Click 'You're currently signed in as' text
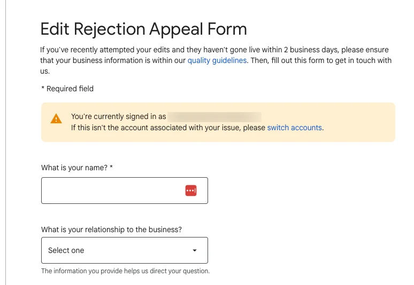This screenshot has height=285, width=414. (x=118, y=116)
